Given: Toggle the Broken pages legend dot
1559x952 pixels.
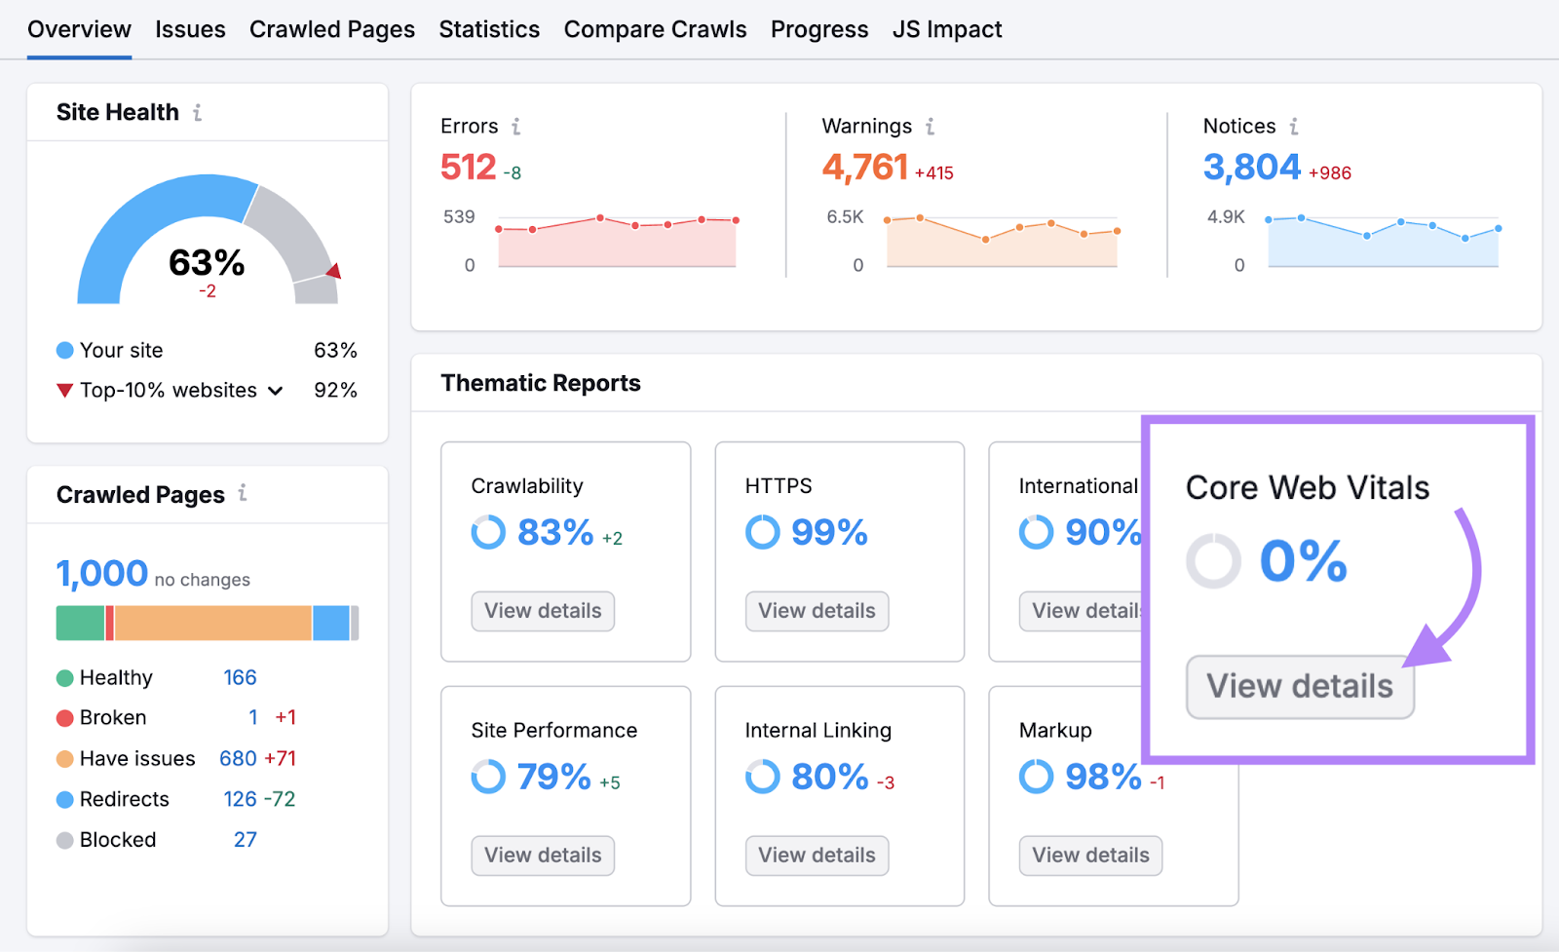Looking at the screenshot, I should 64,717.
